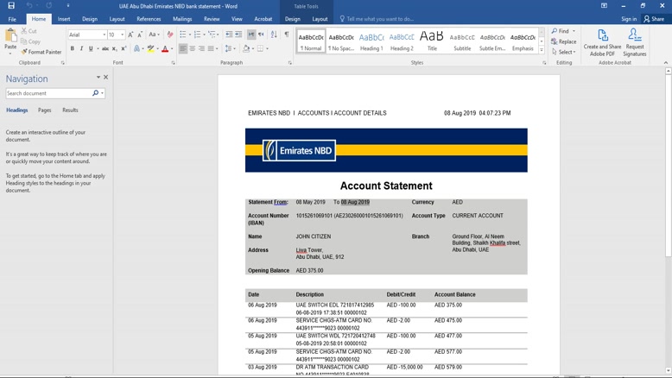Apply the Heading 1 style
The width and height of the screenshot is (672, 378).
371,41
